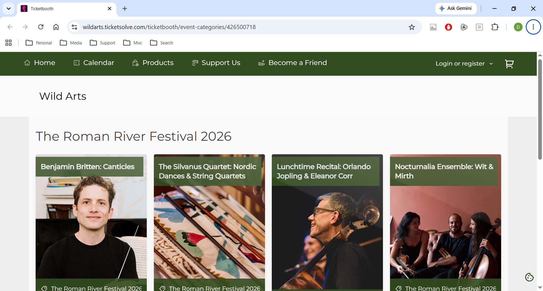Open Benjamin Britten: Canticles event
Screen dimensions: 543x291
[x=88, y=167]
